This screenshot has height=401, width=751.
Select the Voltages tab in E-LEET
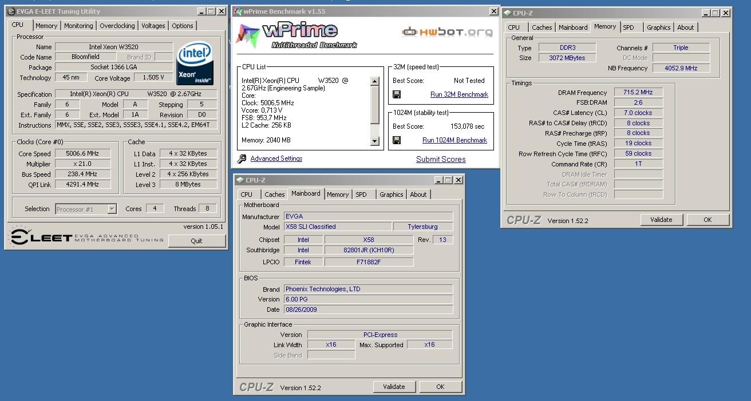coord(153,26)
